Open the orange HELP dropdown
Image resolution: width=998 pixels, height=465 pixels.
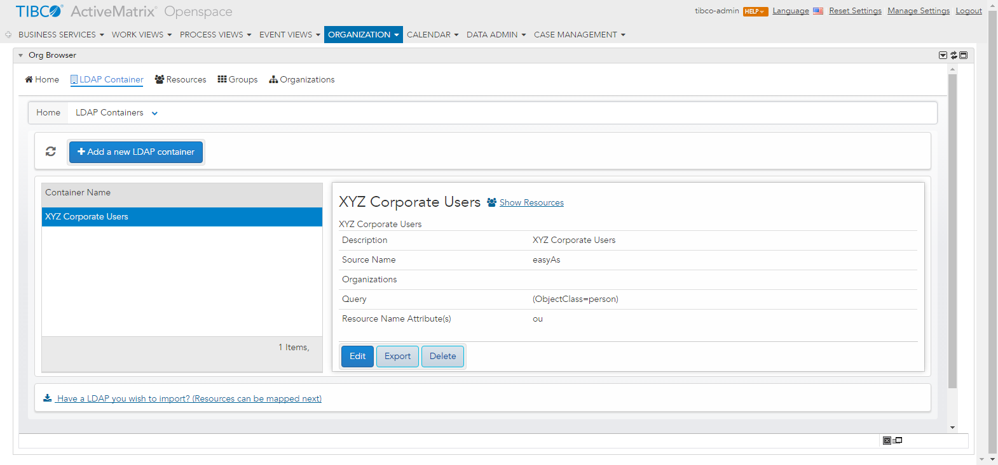[x=755, y=11]
